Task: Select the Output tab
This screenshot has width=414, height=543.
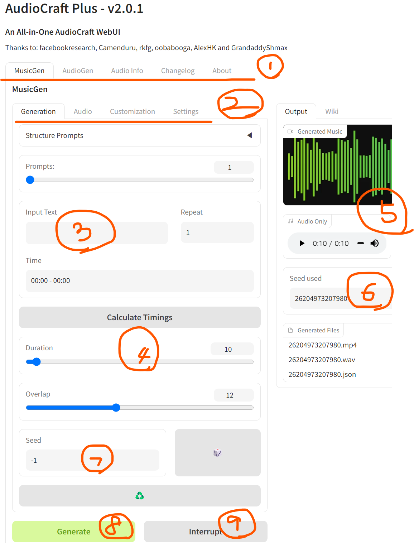Action: (x=296, y=111)
